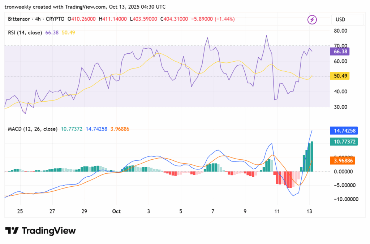The width and height of the screenshot is (370, 244).
Task: Click the -10.00000 level on MACD scale
Action: click(344, 199)
